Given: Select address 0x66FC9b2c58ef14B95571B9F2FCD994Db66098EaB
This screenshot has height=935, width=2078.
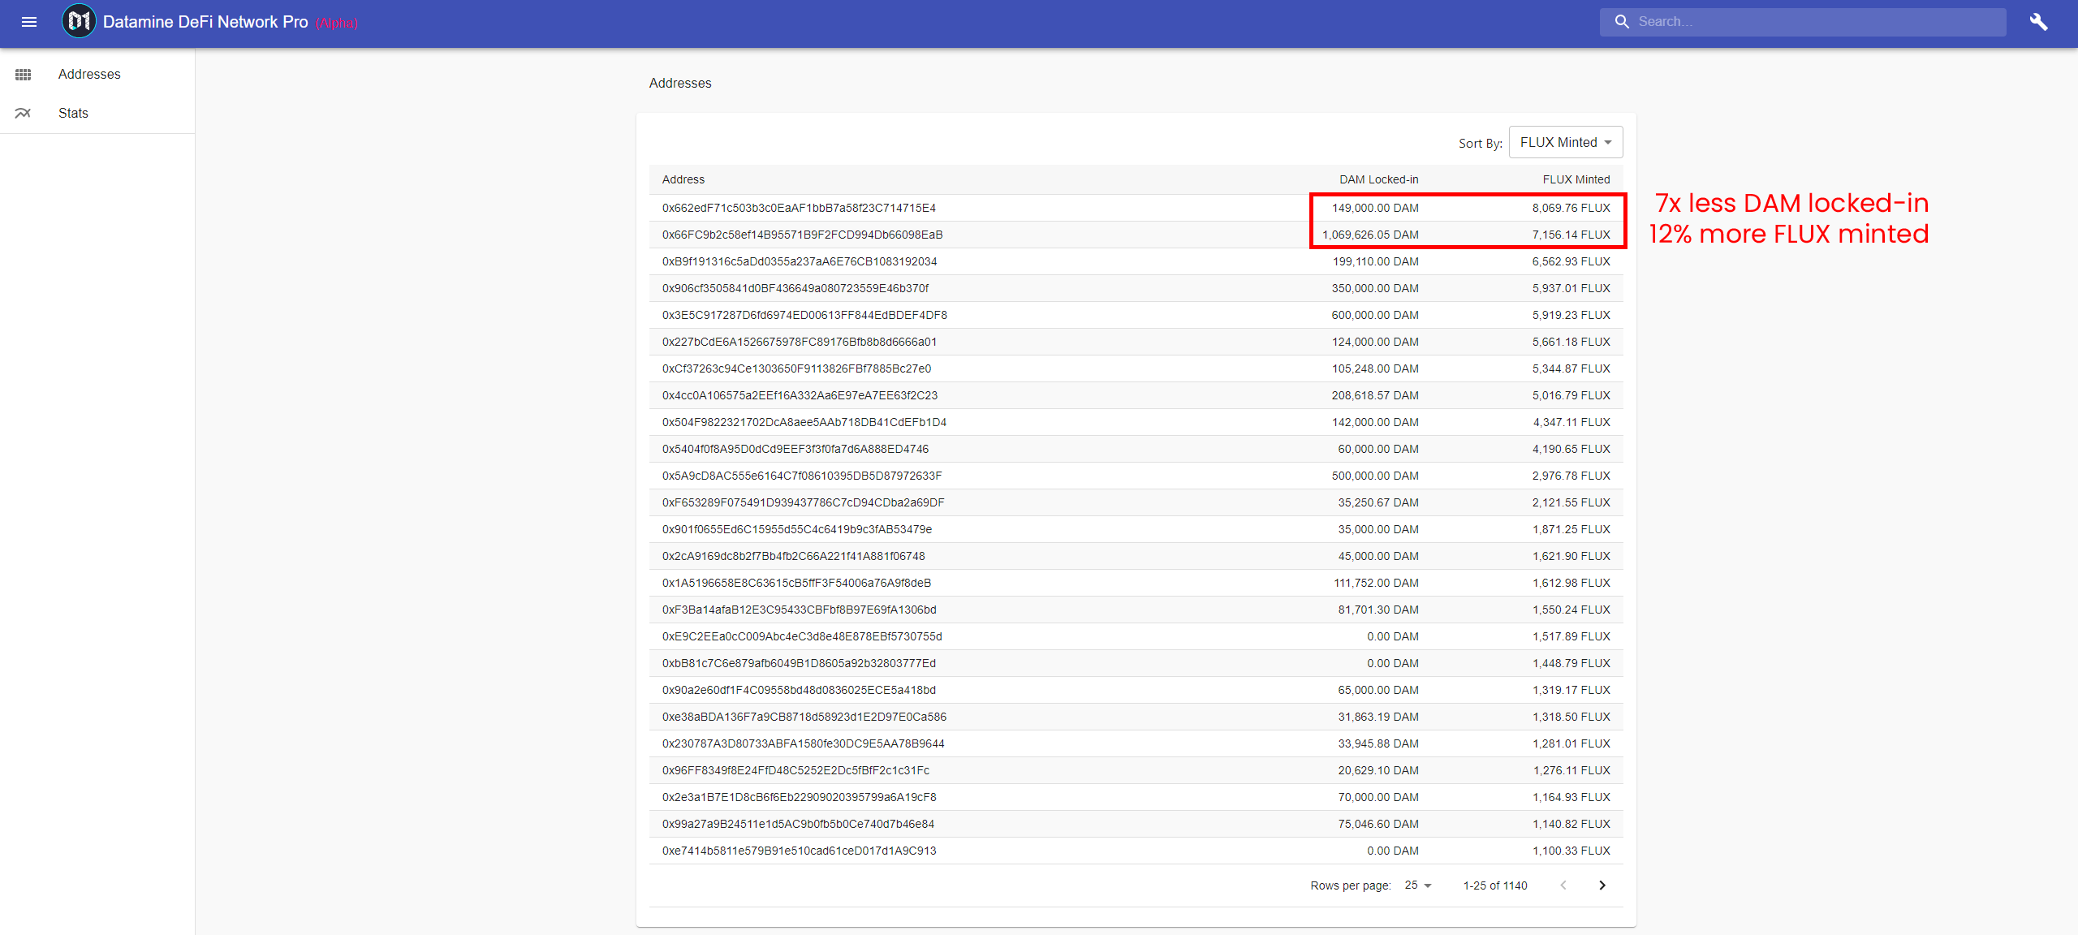Looking at the screenshot, I should pyautogui.click(x=802, y=235).
